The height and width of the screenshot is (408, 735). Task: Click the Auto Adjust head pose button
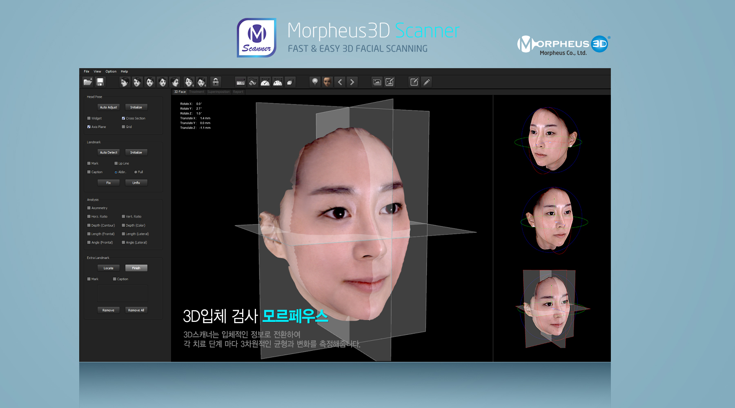coord(108,107)
